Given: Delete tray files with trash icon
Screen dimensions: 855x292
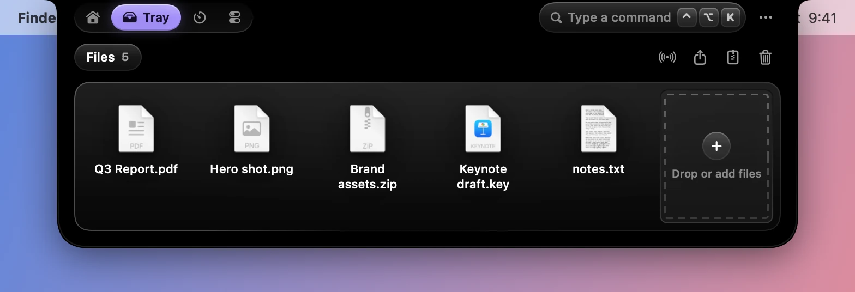Looking at the screenshot, I should click(x=766, y=57).
